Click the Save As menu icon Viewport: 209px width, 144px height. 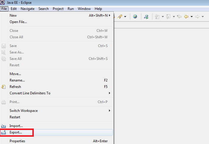[x=3, y=52]
